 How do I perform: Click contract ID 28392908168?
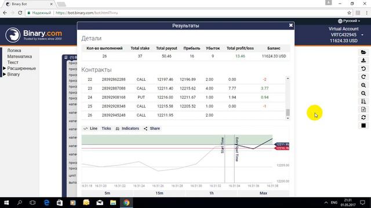pyautogui.click(x=114, y=98)
